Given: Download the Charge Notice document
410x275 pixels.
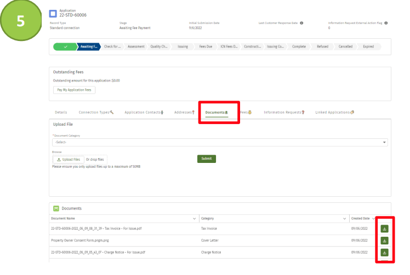Looking at the screenshot, I should [384, 253].
